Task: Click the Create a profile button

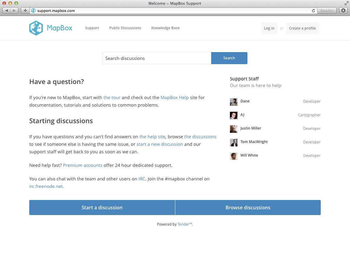Action: click(x=302, y=28)
